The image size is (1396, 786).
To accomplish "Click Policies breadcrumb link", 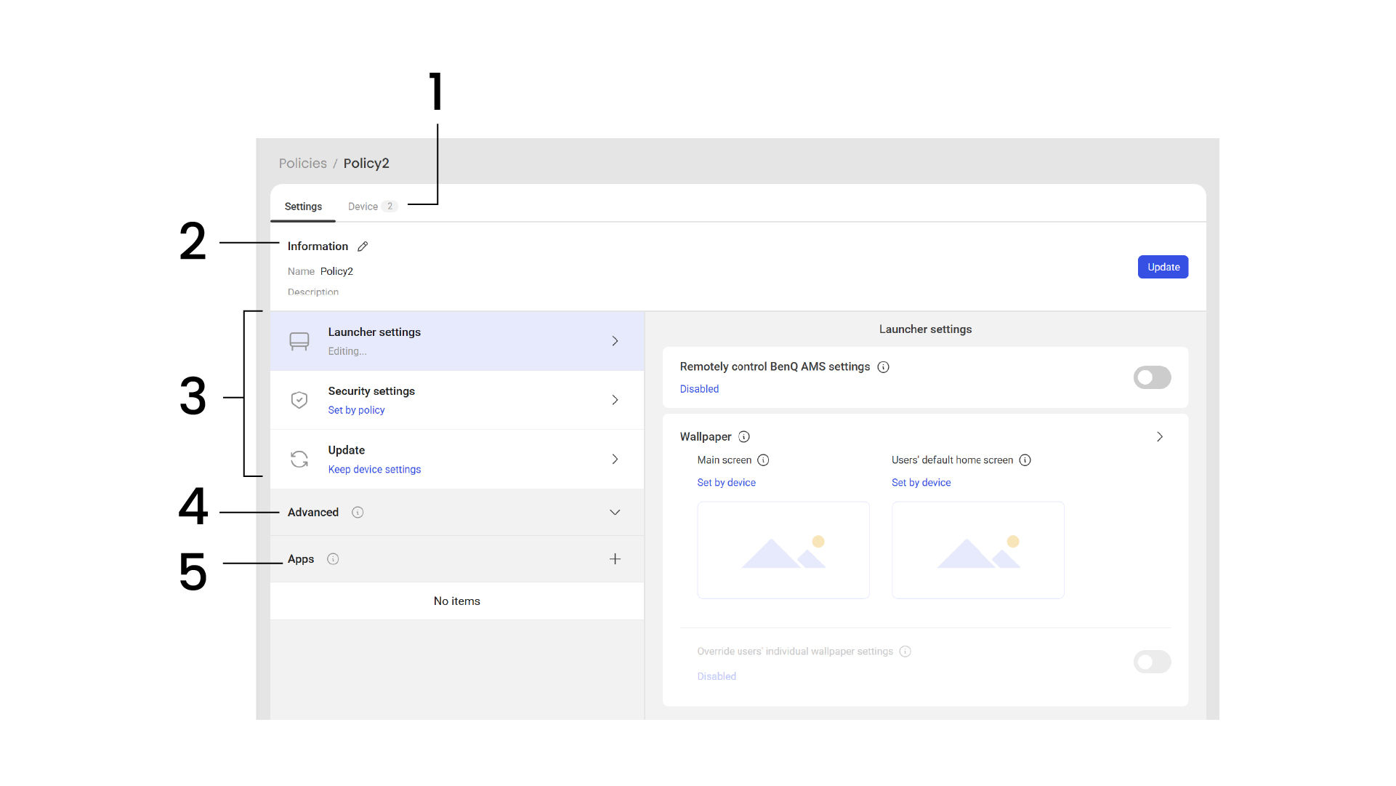I will pos(302,164).
